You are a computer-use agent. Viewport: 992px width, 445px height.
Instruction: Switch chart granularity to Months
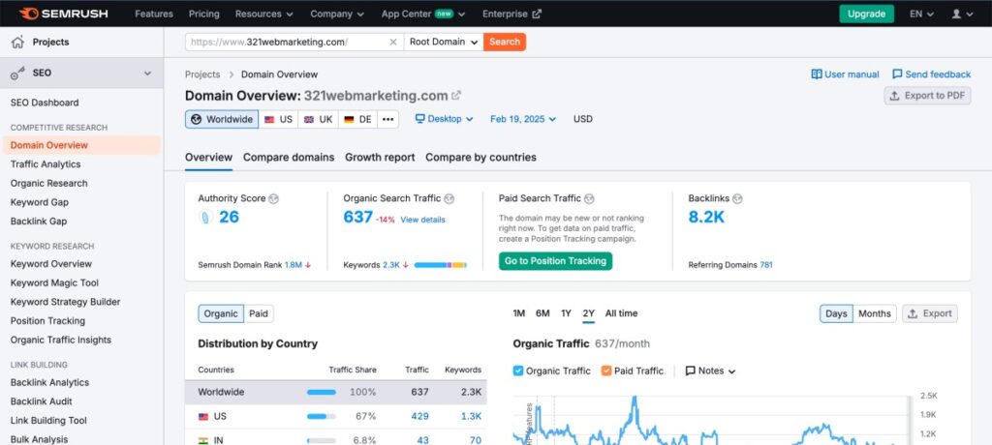coord(875,313)
